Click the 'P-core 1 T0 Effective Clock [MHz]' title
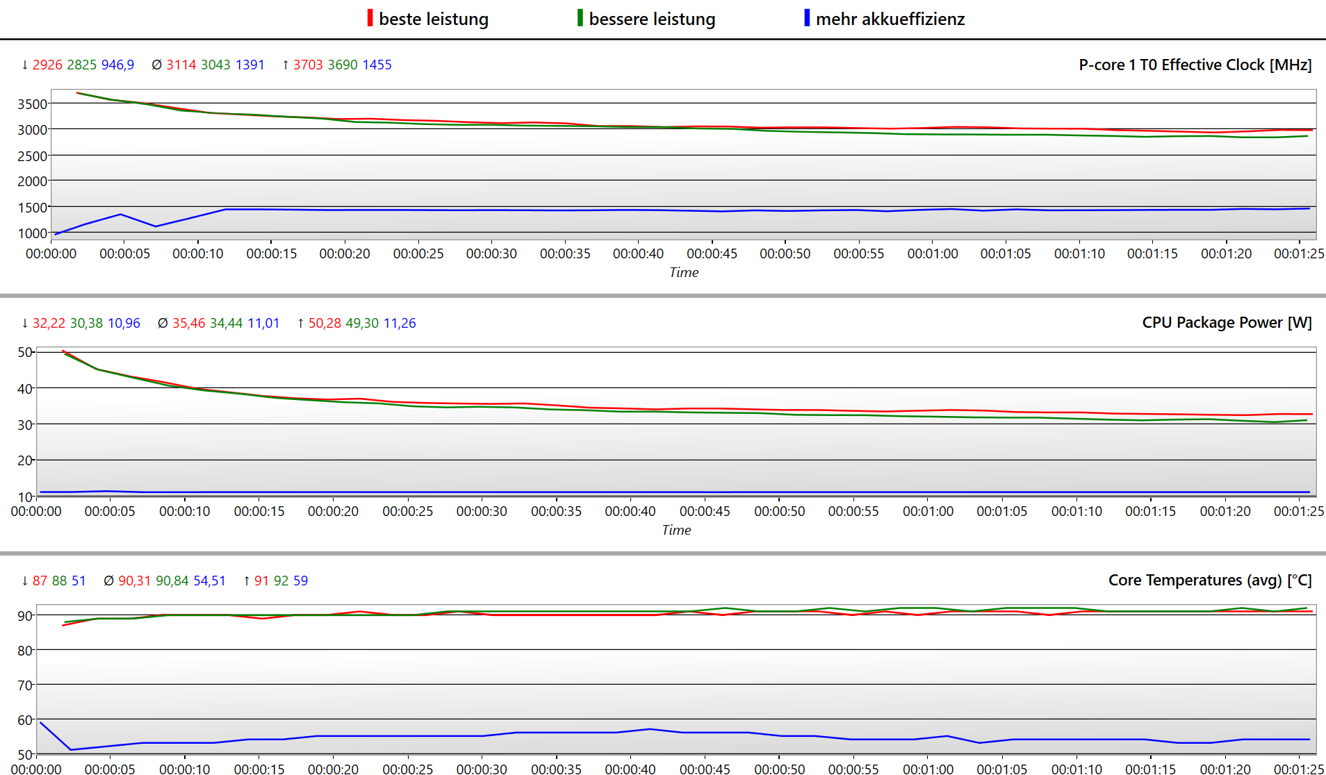1326x775 pixels. pyautogui.click(x=1195, y=65)
